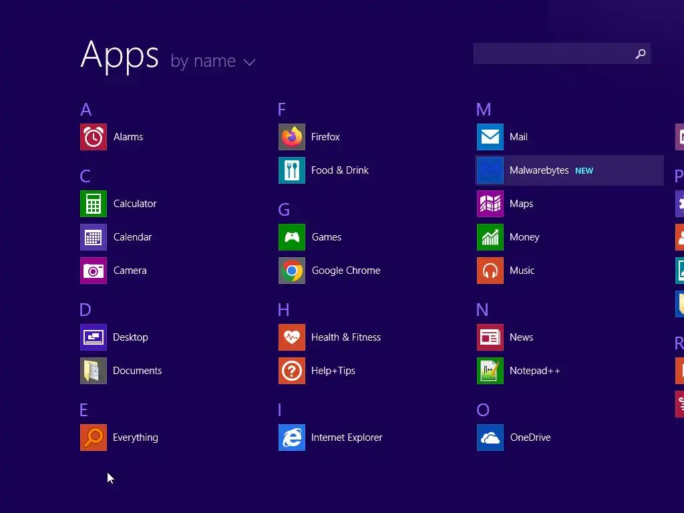The width and height of the screenshot is (684, 513).
Task: Click the 'Food & Drink' label
Action: [x=340, y=170]
